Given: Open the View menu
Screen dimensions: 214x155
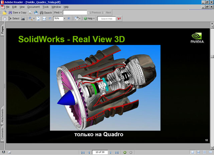Looking at the screenshot, I should (22, 7).
